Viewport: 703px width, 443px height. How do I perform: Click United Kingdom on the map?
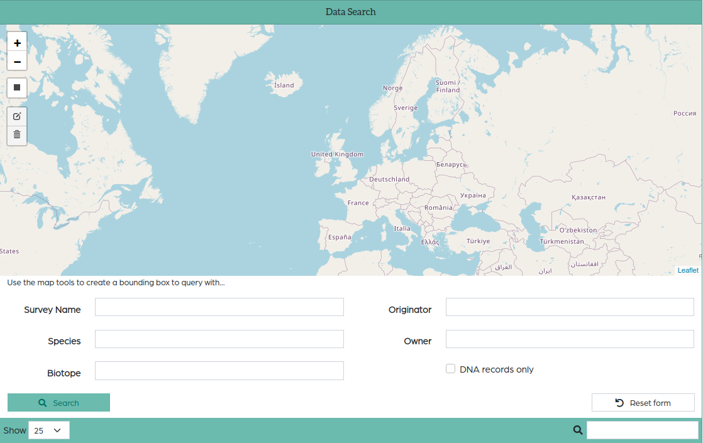coord(337,155)
